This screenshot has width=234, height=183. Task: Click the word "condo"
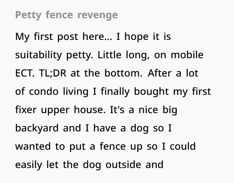(x=44, y=91)
